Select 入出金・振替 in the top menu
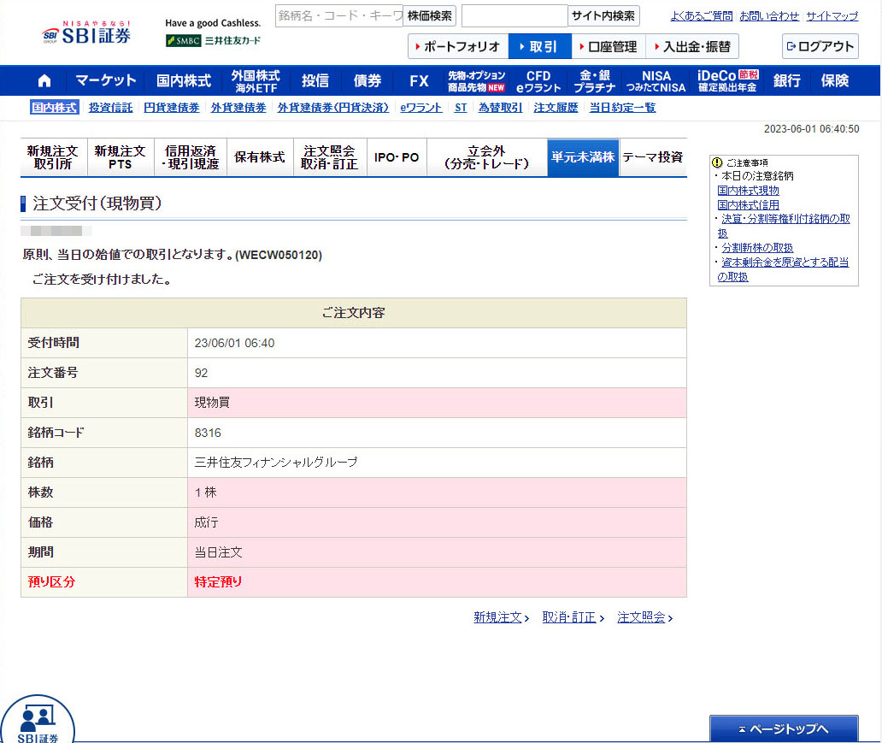882x743 pixels. coord(691,46)
